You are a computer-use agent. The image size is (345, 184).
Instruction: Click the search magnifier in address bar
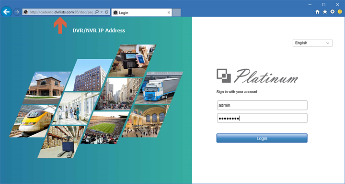click(x=97, y=12)
